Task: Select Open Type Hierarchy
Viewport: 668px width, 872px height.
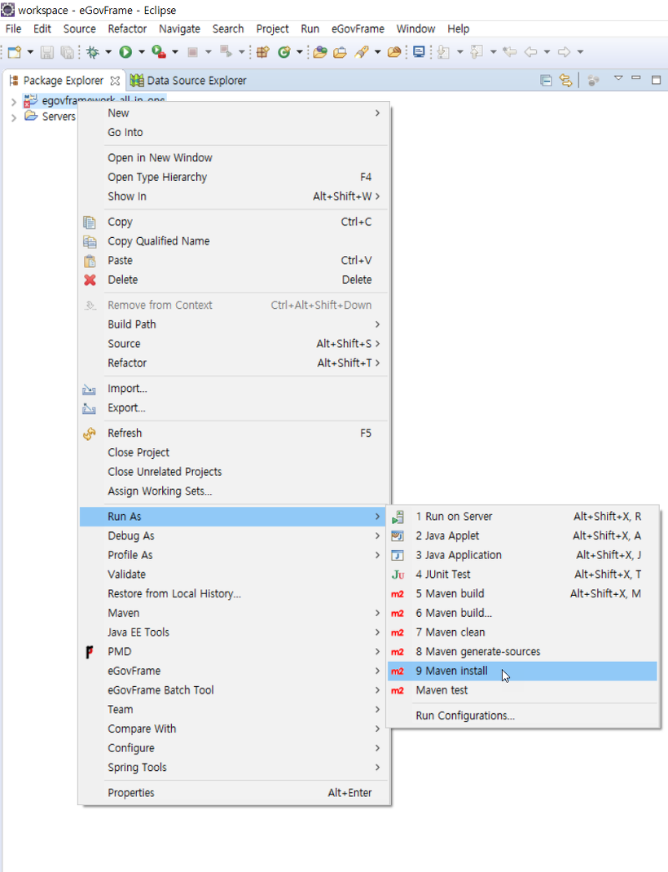Action: 235,177
